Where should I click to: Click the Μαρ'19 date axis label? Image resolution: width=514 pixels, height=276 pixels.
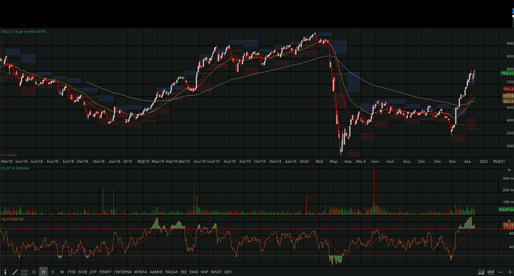[158, 161]
